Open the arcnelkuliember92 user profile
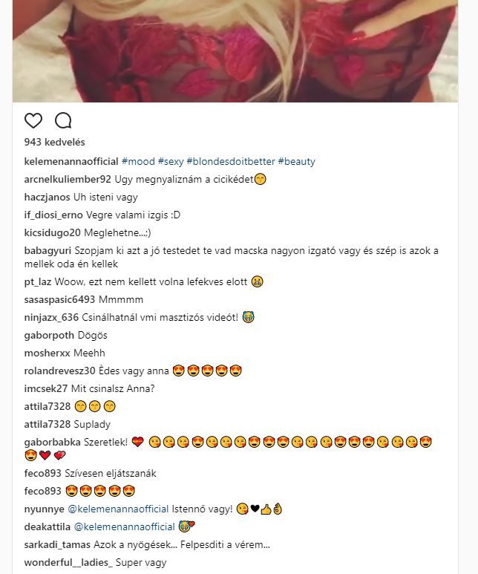The image size is (478, 574). (x=68, y=180)
